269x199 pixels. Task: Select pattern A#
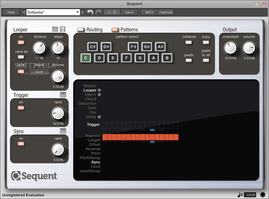point(160,47)
